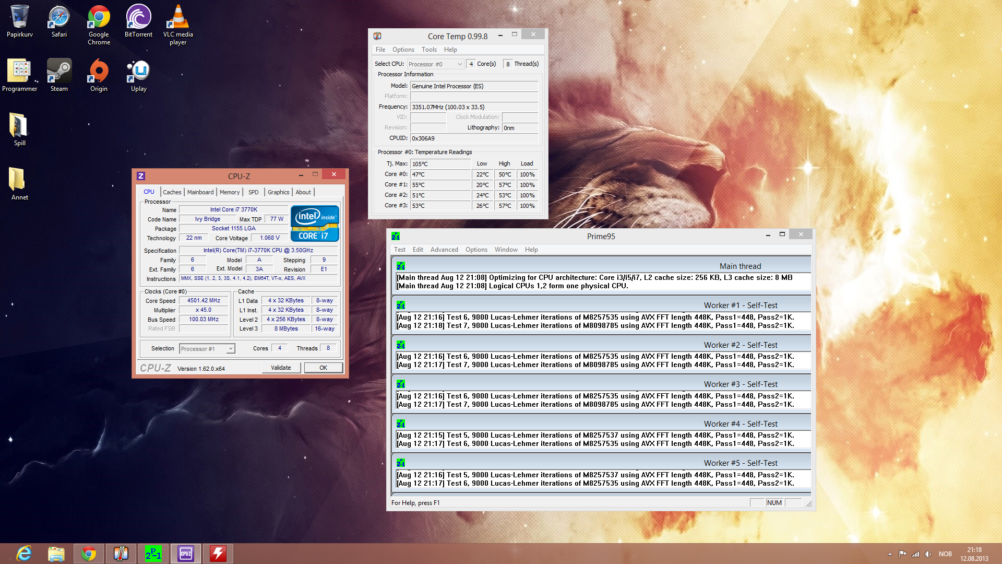
Task: Launch VLC media player shortcut
Action: click(x=178, y=25)
